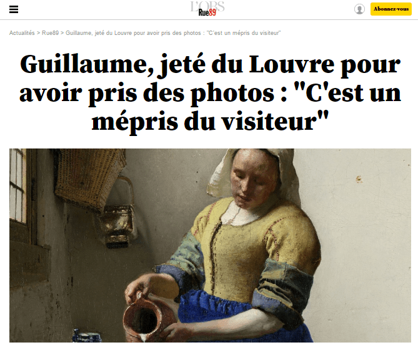Click the word "Louvre" in headline
Image resolution: width=418 pixels, height=355 pixels.
pos(291,64)
